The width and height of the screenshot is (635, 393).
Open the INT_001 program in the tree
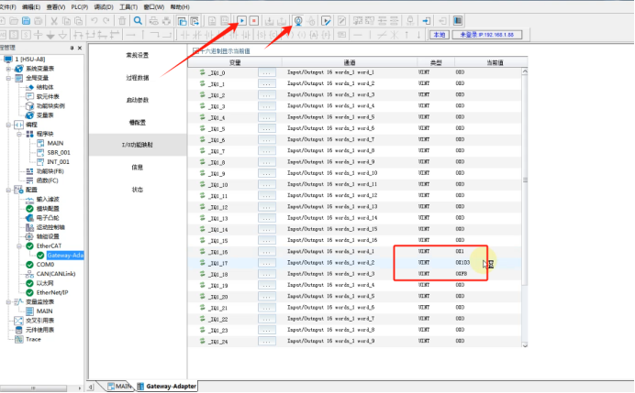pos(59,162)
